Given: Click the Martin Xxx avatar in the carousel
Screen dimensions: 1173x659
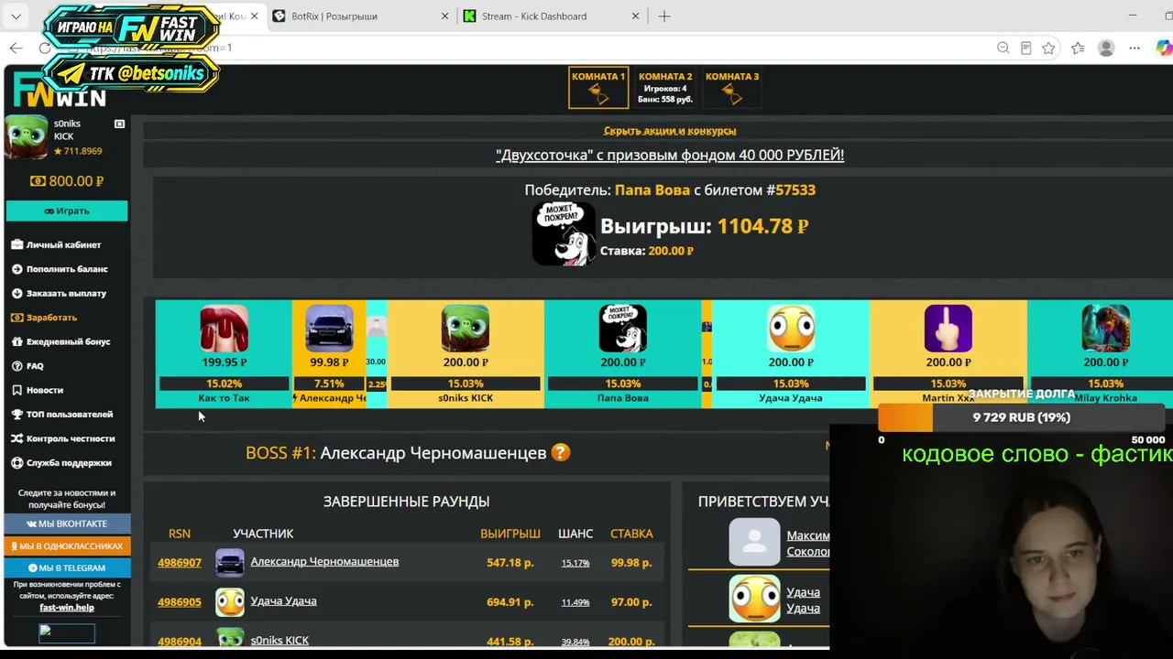Looking at the screenshot, I should 948,329.
